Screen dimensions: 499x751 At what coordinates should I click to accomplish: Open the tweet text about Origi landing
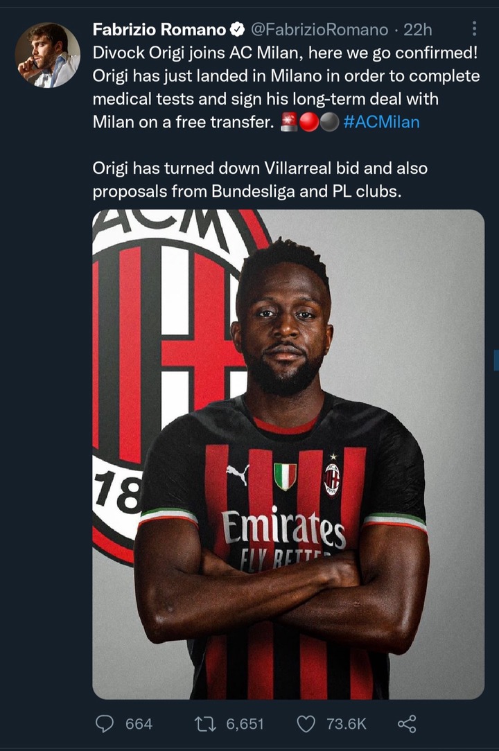(286, 87)
